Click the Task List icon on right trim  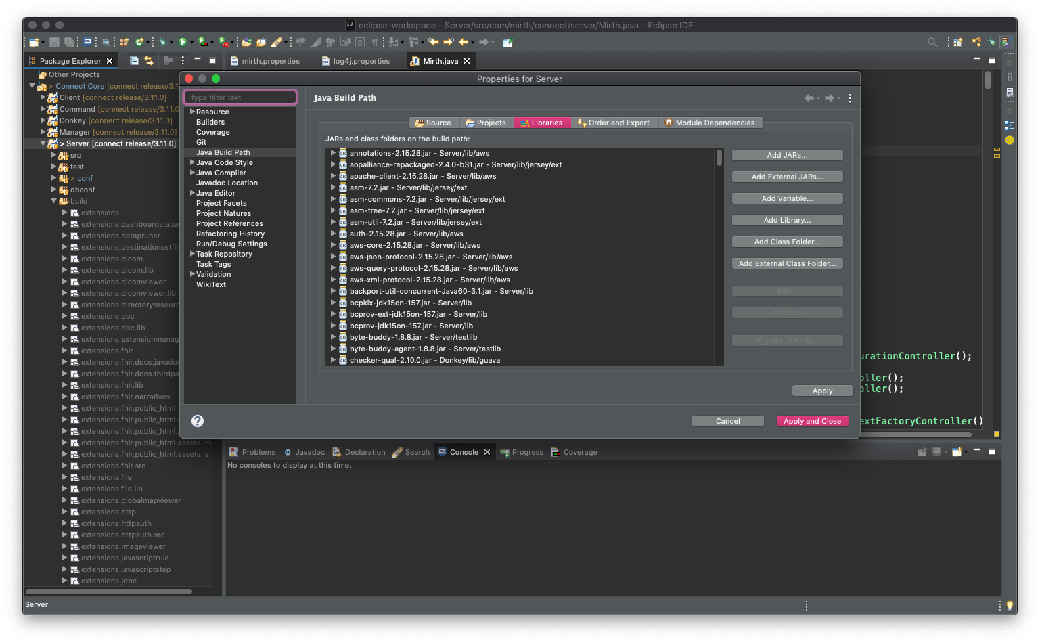coord(1010,92)
